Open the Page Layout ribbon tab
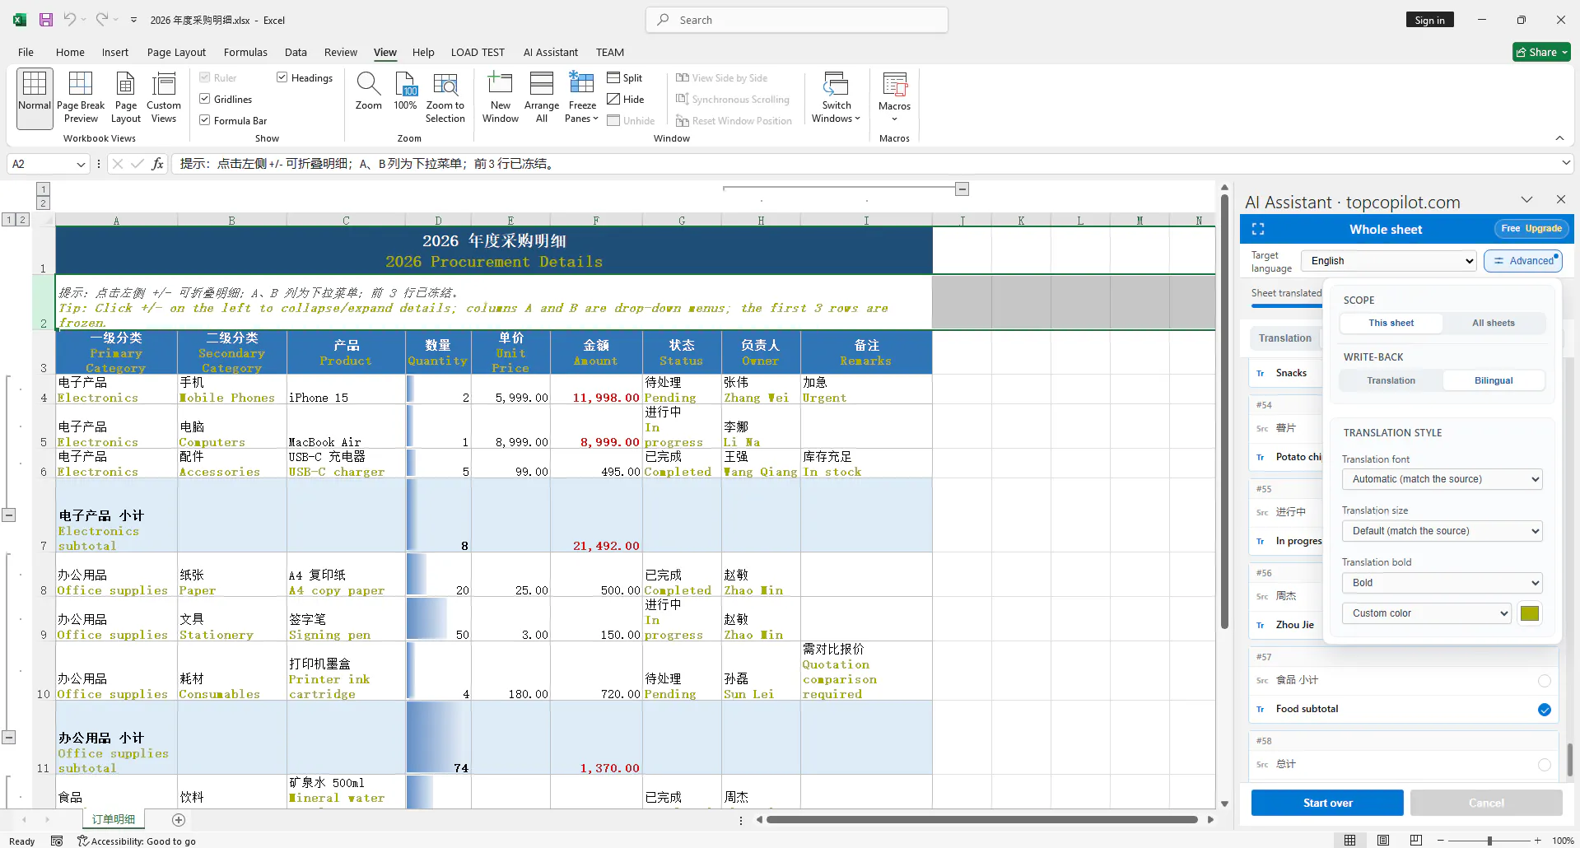The image size is (1580, 848). click(x=176, y=52)
